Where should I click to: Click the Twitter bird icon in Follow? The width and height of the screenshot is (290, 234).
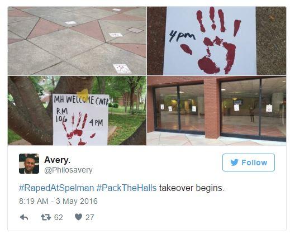click(x=234, y=163)
